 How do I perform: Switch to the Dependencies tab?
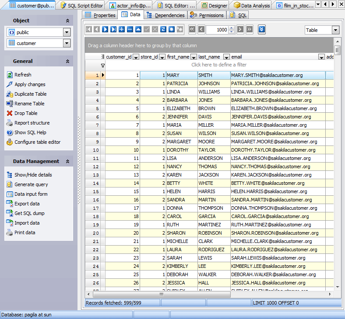click(x=165, y=15)
